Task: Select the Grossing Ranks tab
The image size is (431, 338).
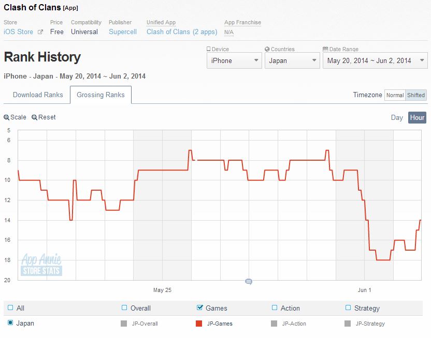Action: 100,95
